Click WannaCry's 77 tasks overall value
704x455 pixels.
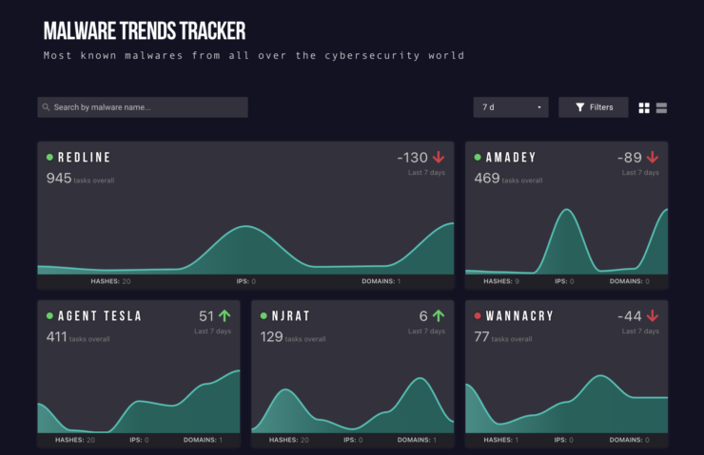503,337
